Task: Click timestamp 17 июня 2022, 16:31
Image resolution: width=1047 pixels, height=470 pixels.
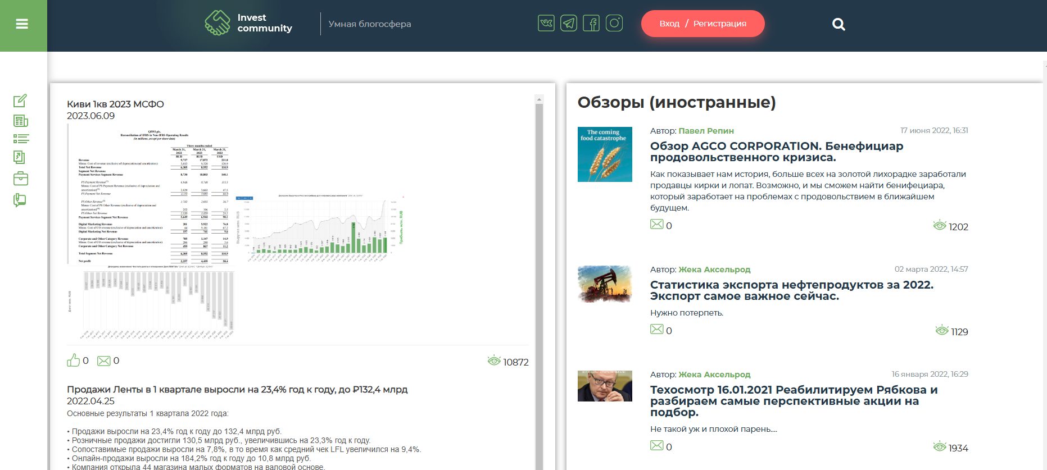Action: [x=934, y=130]
